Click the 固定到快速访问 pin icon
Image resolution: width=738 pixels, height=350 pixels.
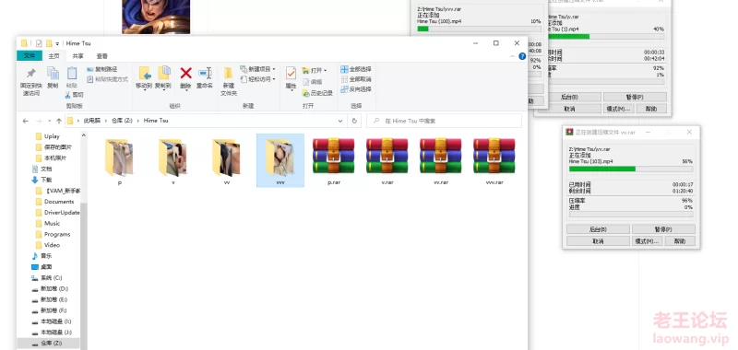pyautogui.click(x=31, y=74)
